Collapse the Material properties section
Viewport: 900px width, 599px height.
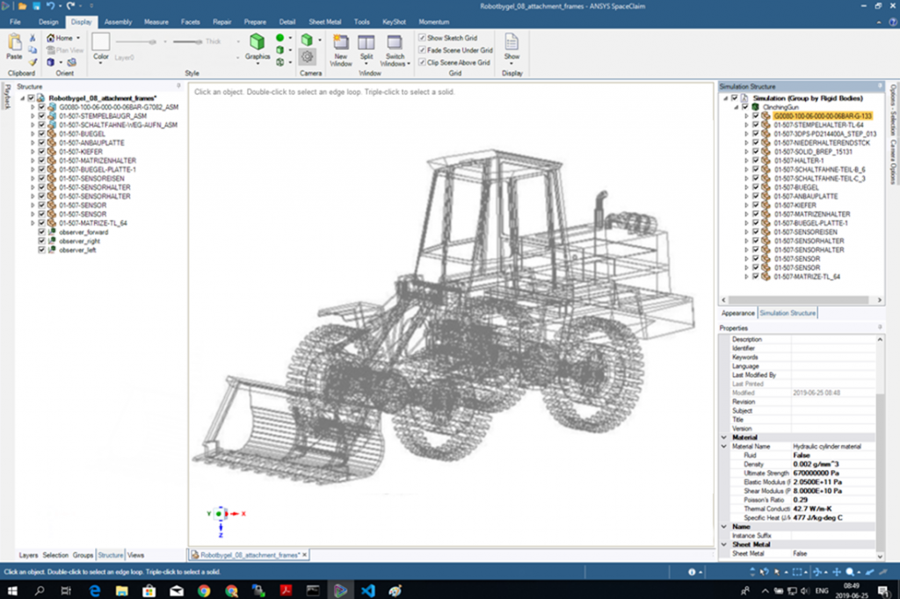tap(724, 437)
